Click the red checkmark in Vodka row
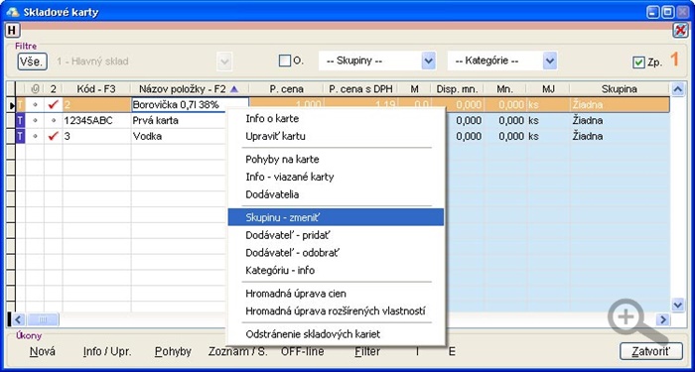The image size is (695, 372). 54,136
